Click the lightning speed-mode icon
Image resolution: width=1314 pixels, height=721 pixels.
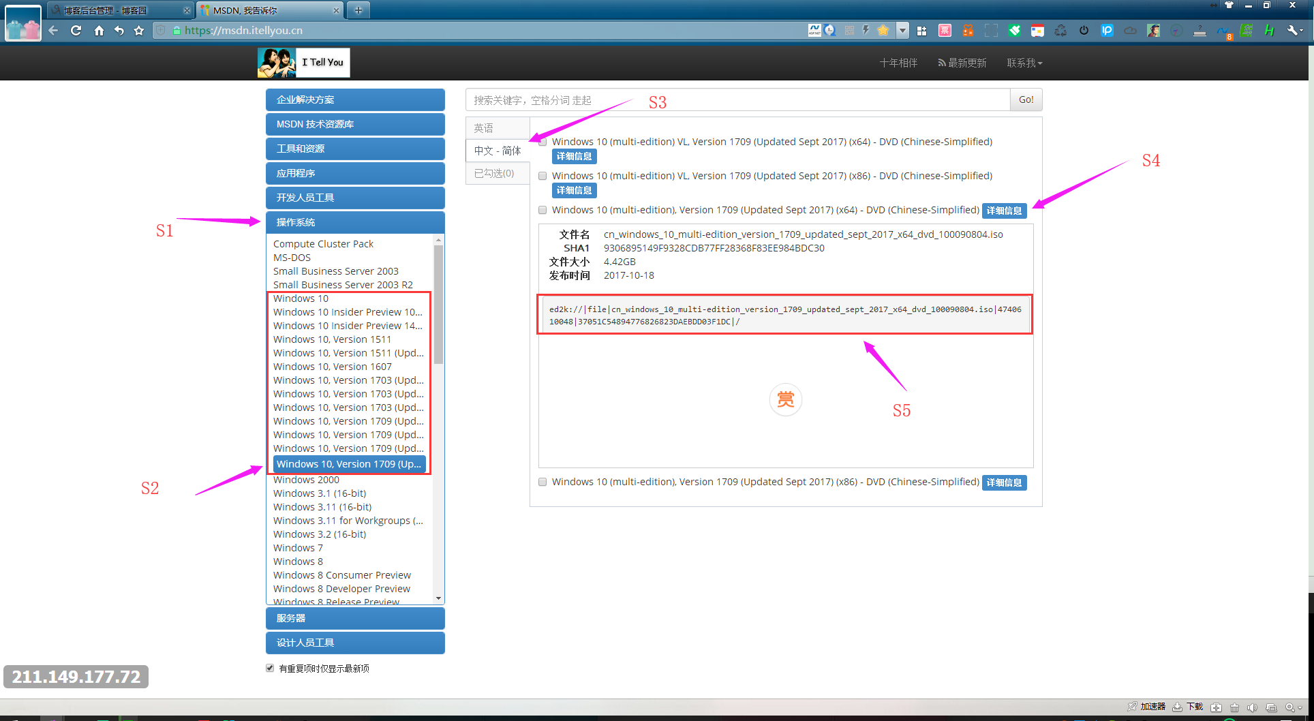[x=866, y=30]
